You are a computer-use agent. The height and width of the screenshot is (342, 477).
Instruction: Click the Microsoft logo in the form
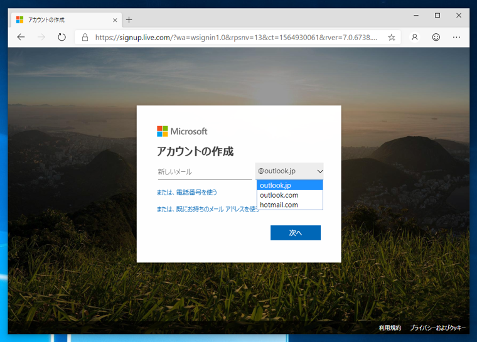pyautogui.click(x=182, y=131)
